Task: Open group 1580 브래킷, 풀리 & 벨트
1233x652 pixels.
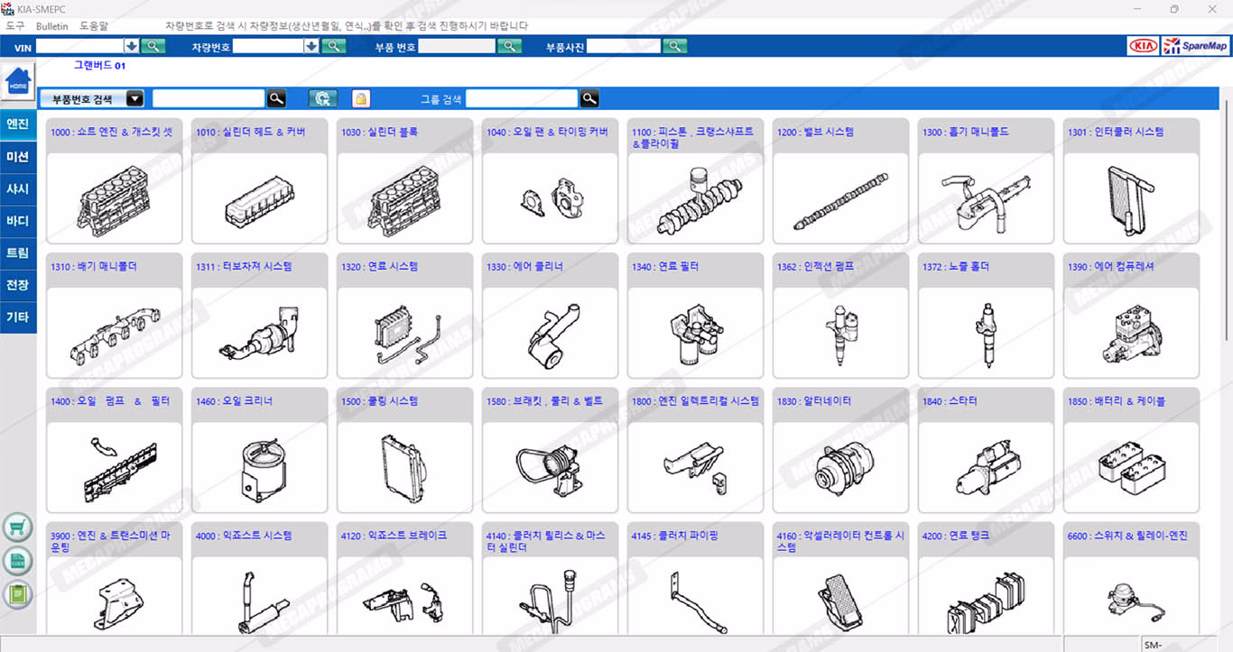Action: pyautogui.click(x=550, y=450)
